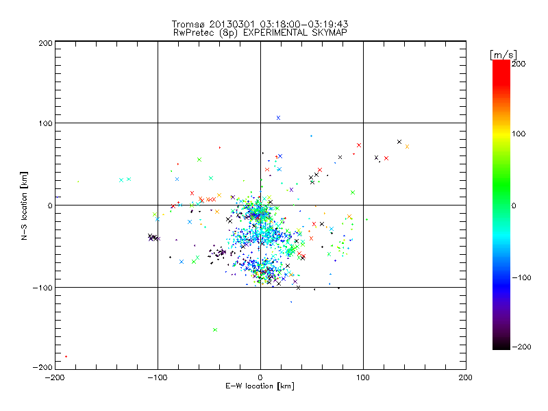Click the N-S axis tick label "-200"

click(x=42, y=367)
